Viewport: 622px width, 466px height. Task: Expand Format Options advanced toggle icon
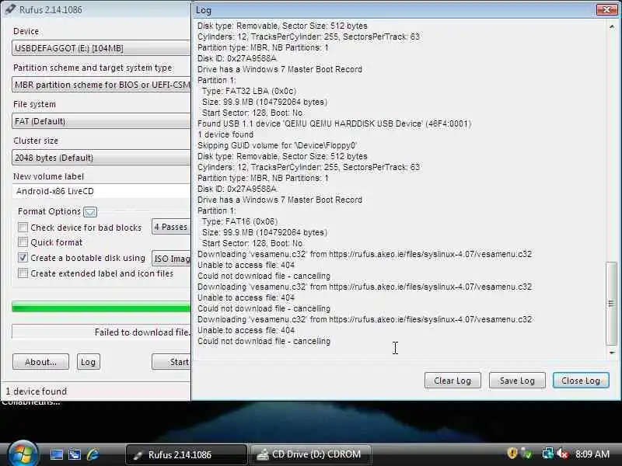point(90,212)
